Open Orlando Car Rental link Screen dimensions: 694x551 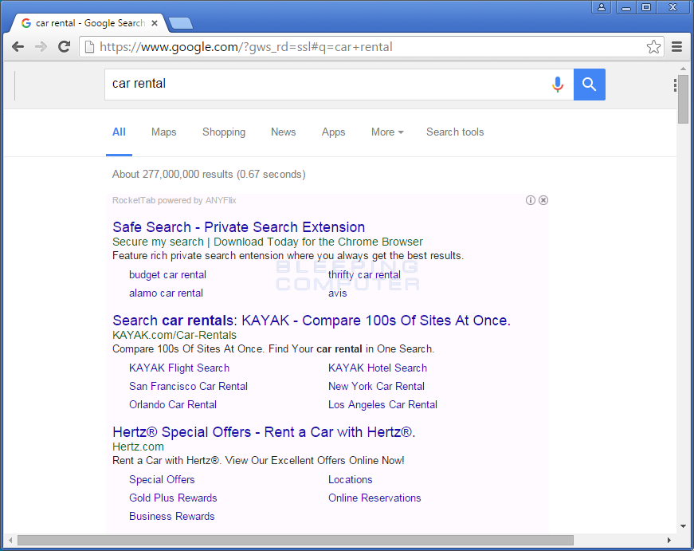tap(173, 404)
